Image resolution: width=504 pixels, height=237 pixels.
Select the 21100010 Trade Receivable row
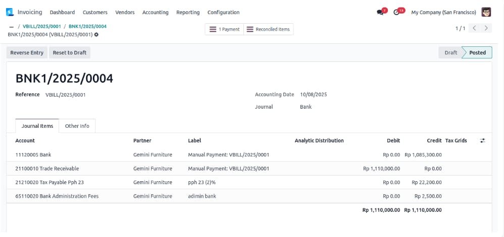(249, 169)
